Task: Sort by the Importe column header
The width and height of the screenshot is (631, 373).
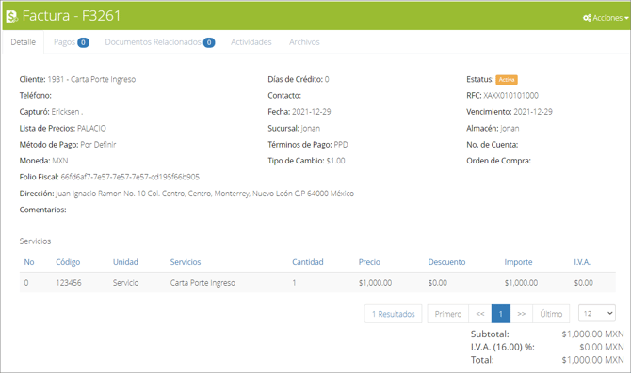Action: (518, 262)
